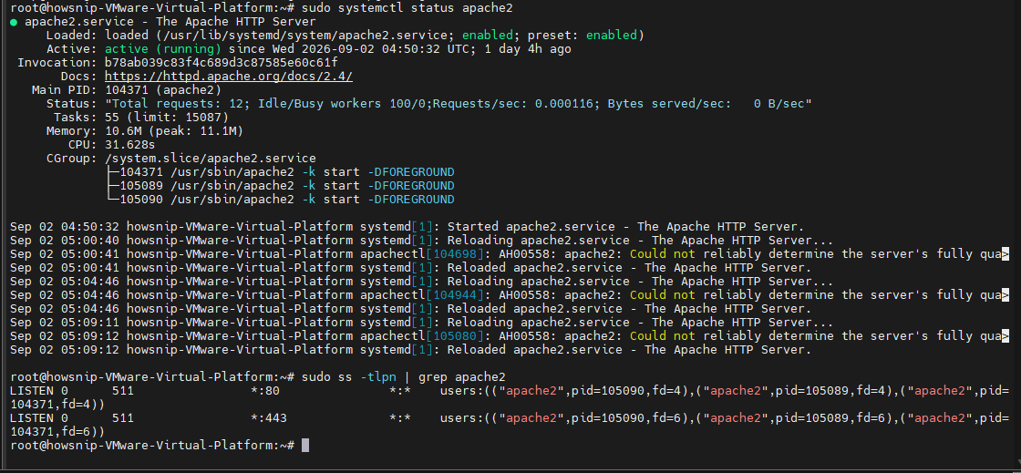Click the 'Reloading apache2.service' line at 05:09:11

click(x=422, y=322)
